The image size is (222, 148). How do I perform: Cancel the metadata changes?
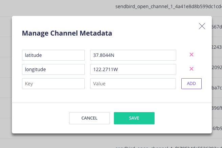click(89, 118)
